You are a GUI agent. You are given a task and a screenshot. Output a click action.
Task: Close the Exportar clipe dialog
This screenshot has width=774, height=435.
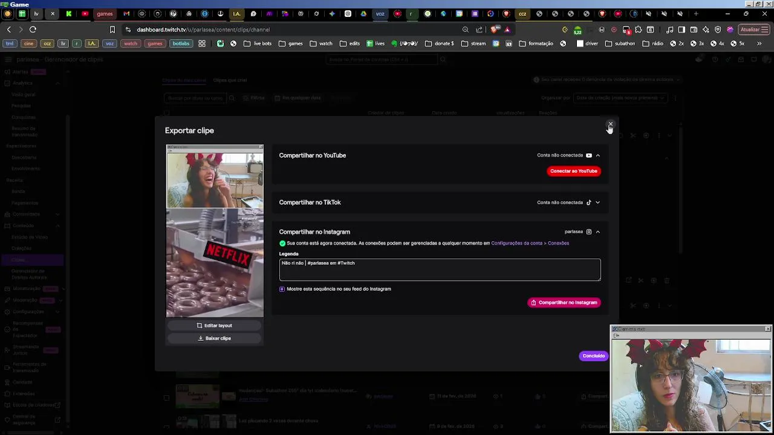(x=610, y=124)
